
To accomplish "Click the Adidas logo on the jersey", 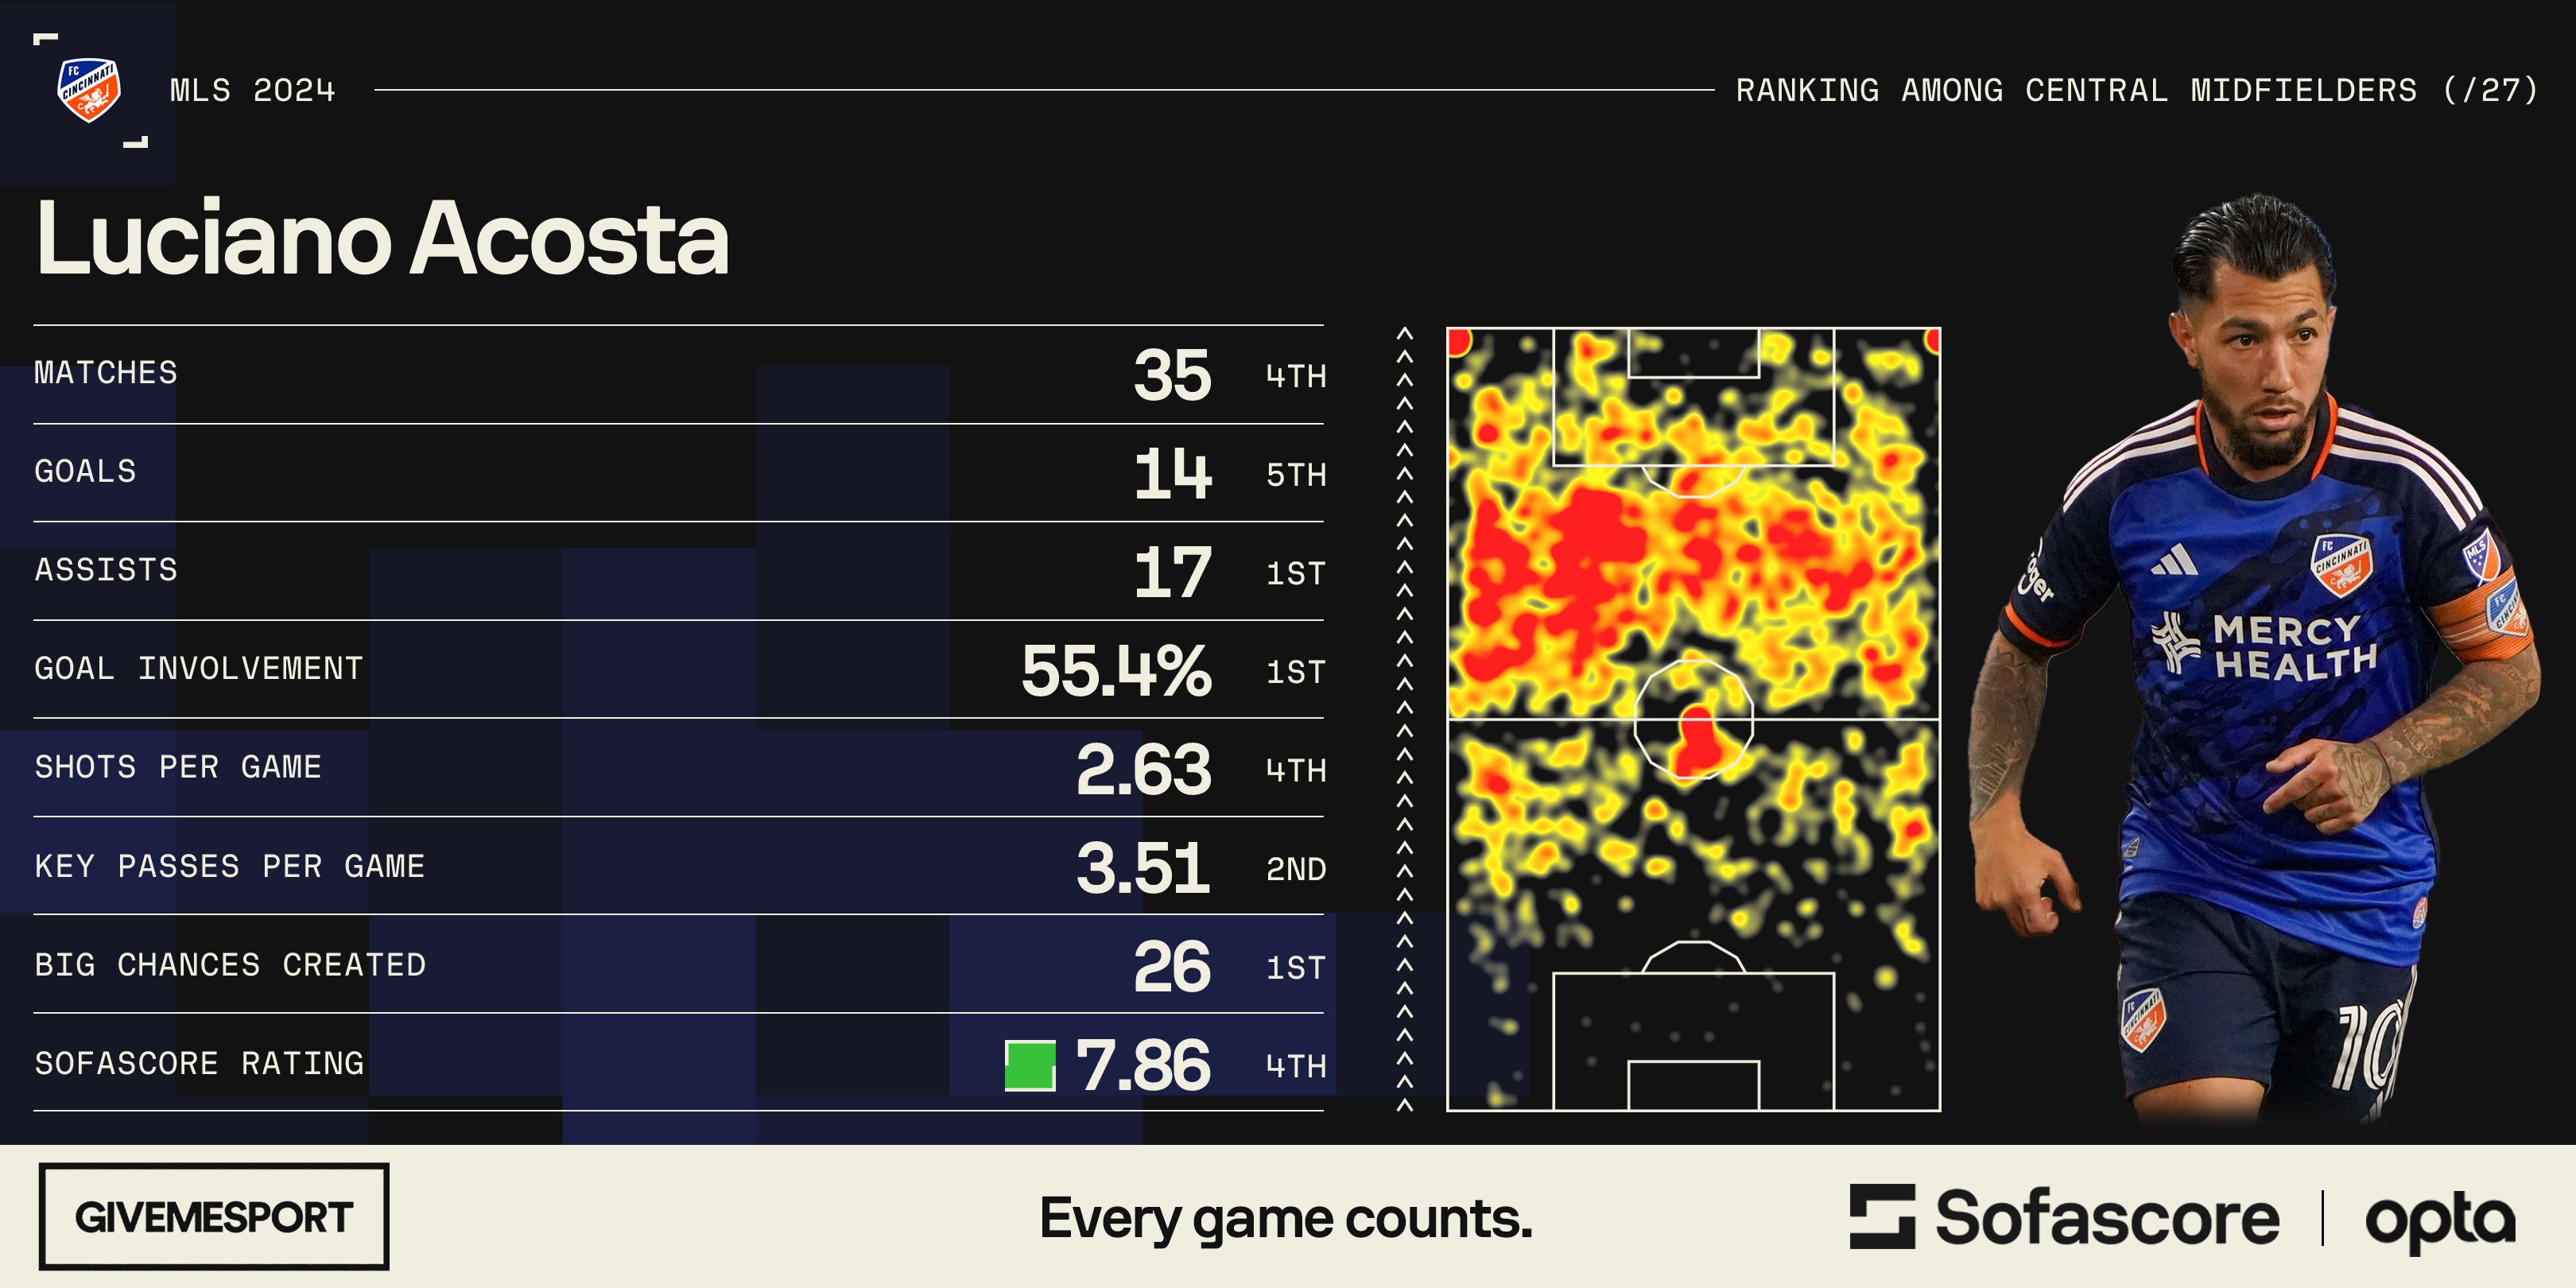I will pos(2176,561).
